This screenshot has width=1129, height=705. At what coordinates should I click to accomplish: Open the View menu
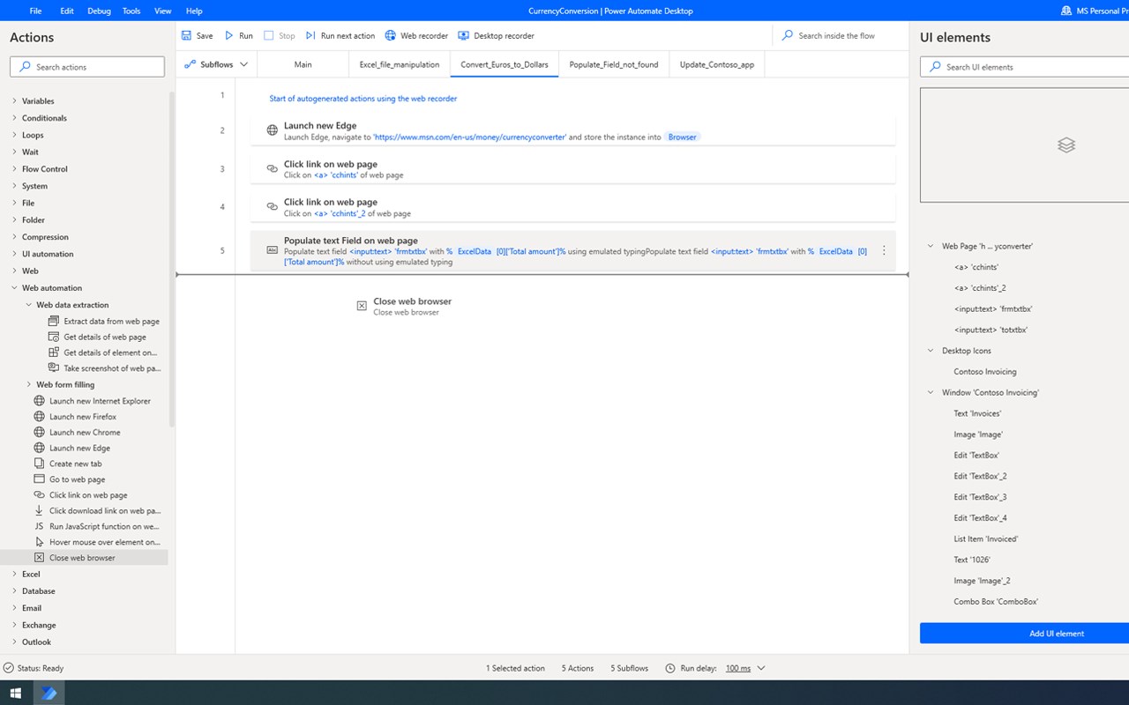coord(163,11)
